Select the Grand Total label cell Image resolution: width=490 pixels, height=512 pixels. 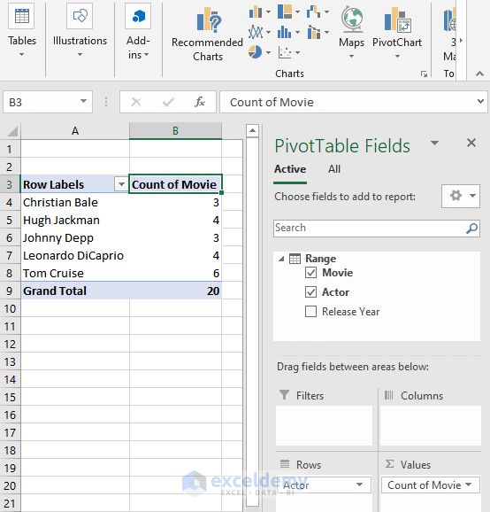click(75, 291)
